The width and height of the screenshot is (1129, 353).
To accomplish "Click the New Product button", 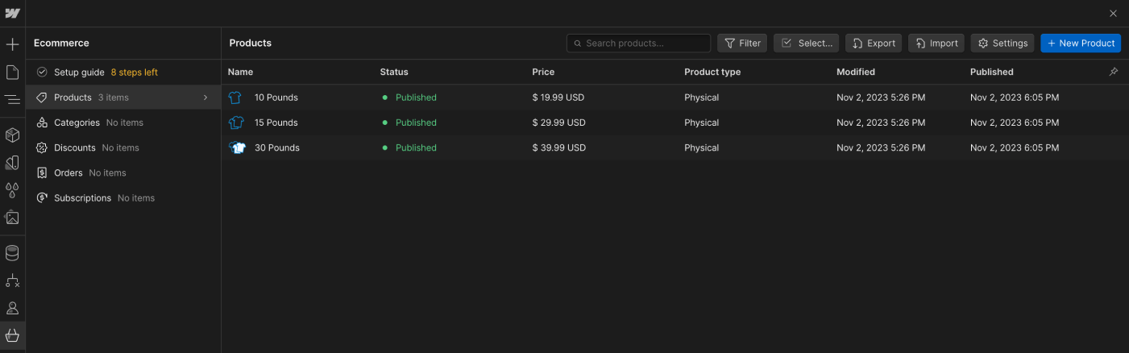I will point(1081,44).
